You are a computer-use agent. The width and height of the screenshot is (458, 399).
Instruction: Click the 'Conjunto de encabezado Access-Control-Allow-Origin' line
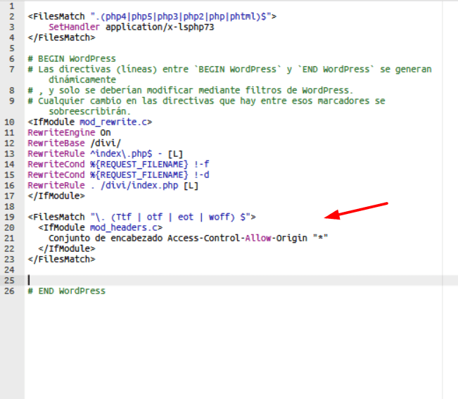point(188,238)
